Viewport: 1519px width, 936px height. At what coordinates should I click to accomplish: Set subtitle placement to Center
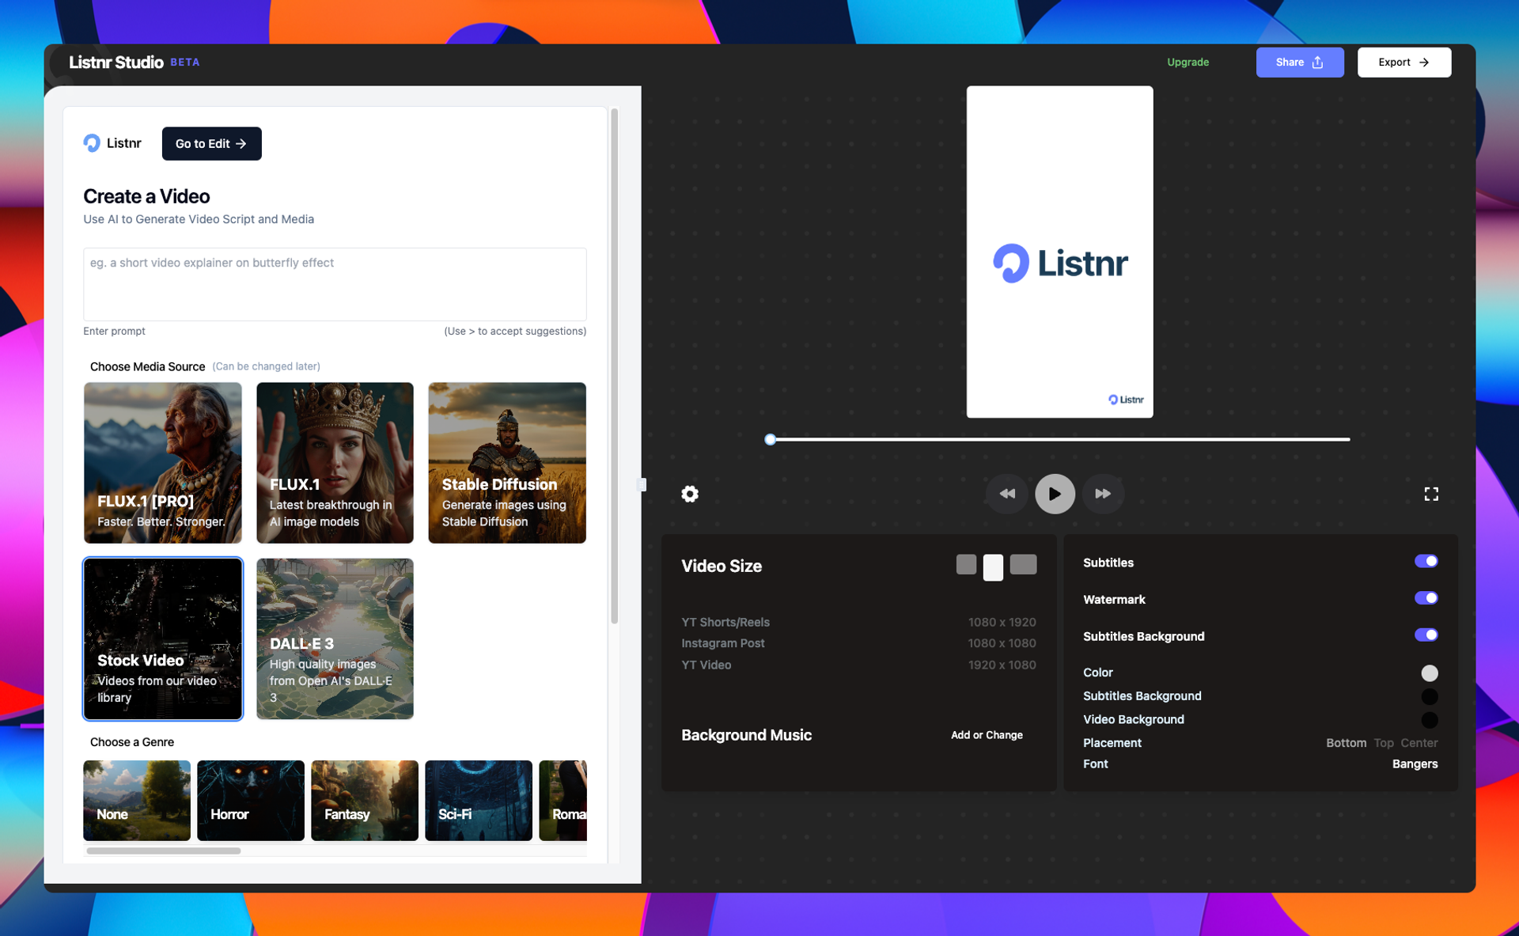pos(1419,743)
